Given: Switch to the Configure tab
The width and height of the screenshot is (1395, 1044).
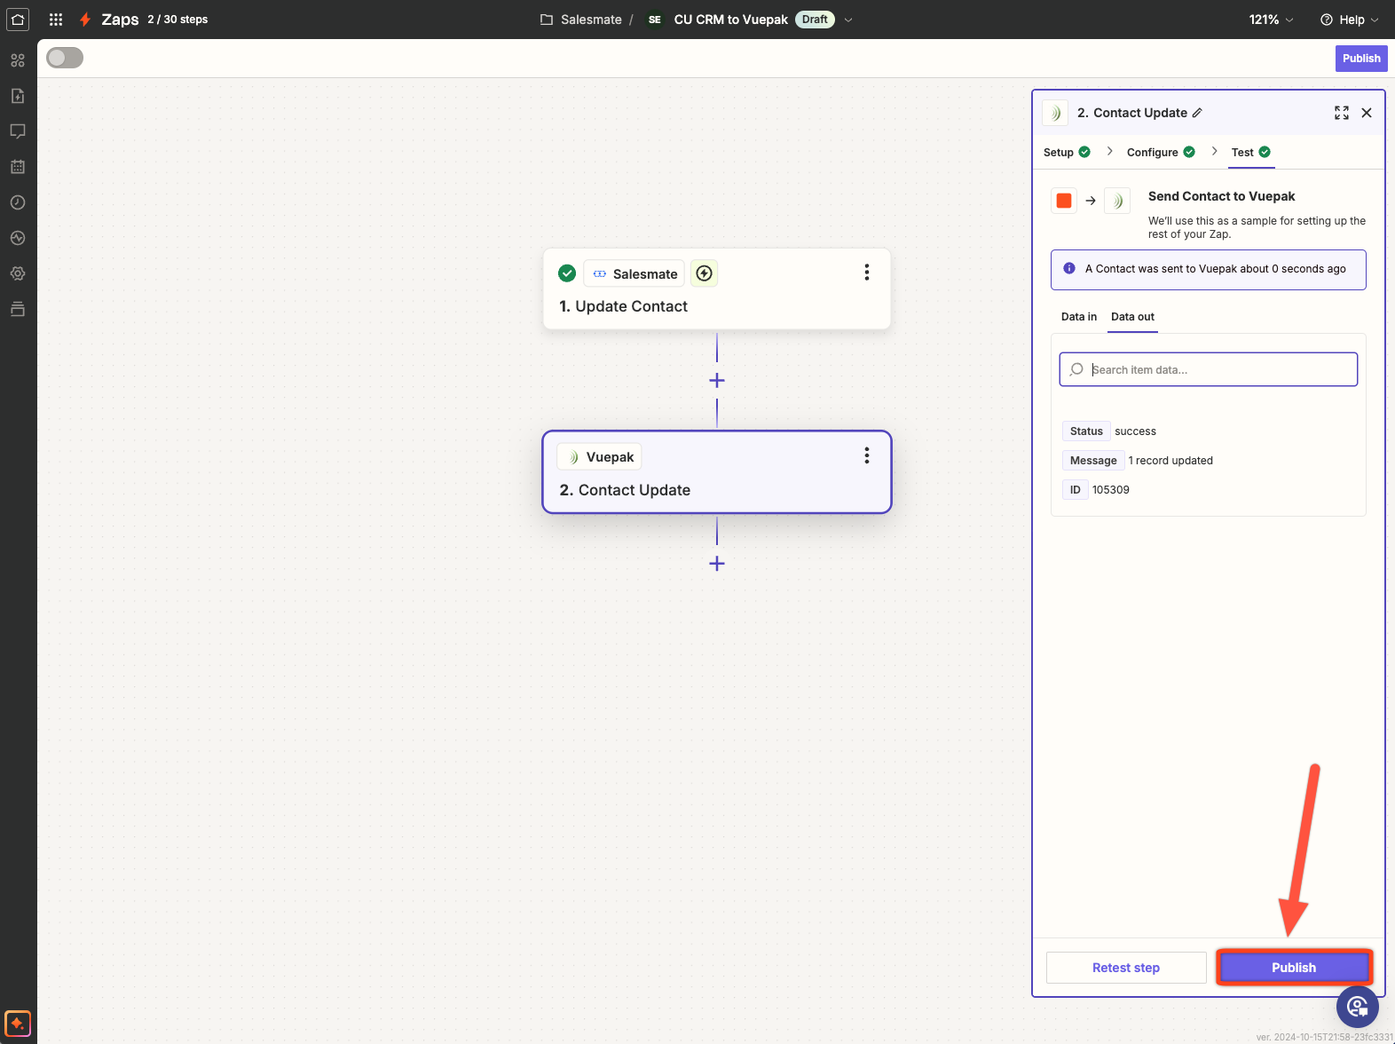Looking at the screenshot, I should (x=1161, y=152).
